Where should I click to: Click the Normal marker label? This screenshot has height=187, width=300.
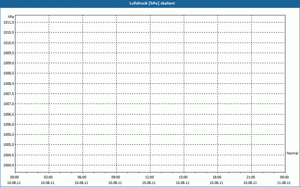pyautogui.click(x=292, y=153)
